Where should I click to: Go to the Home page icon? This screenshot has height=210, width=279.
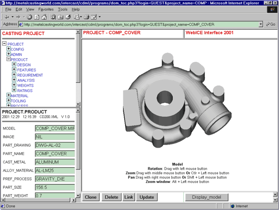tap(44, 17)
